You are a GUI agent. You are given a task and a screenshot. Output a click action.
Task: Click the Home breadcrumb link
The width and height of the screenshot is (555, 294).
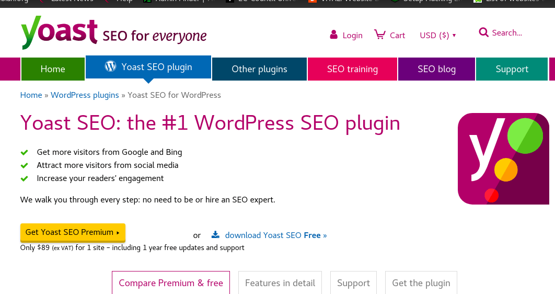coord(31,95)
